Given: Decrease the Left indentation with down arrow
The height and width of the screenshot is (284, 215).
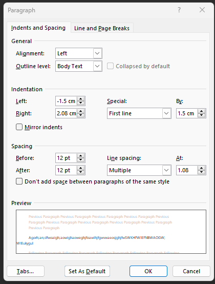Looking at the screenshot, I should pyautogui.click(x=81, y=103).
